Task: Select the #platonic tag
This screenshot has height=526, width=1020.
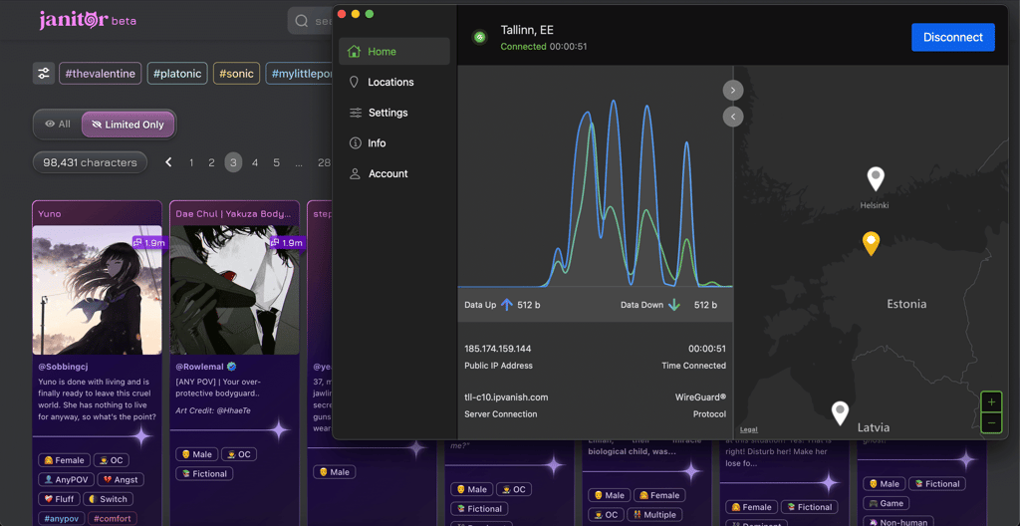Action: (177, 74)
